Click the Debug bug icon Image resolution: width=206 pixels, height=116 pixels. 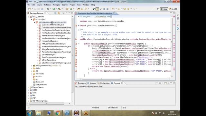pos(48,9)
